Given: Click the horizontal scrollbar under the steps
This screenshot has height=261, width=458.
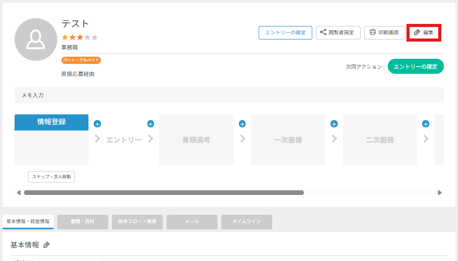Looking at the screenshot, I should pyautogui.click(x=164, y=192).
